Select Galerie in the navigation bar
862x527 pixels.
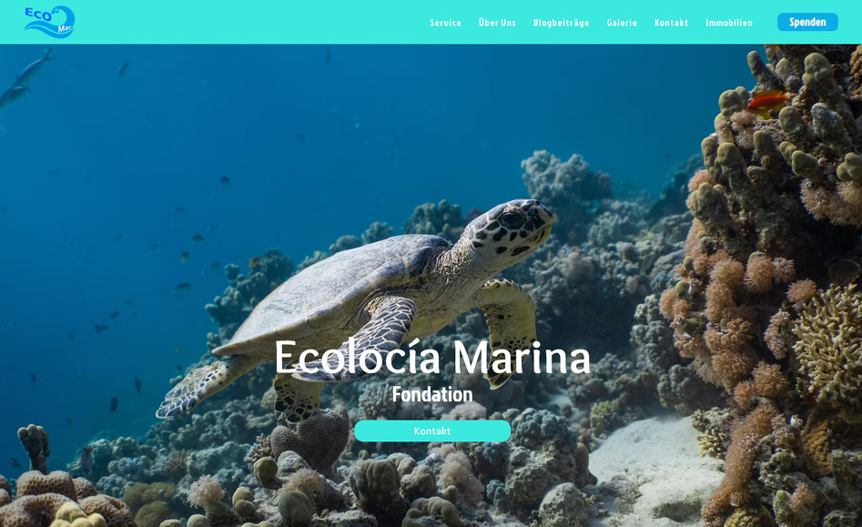coord(622,23)
